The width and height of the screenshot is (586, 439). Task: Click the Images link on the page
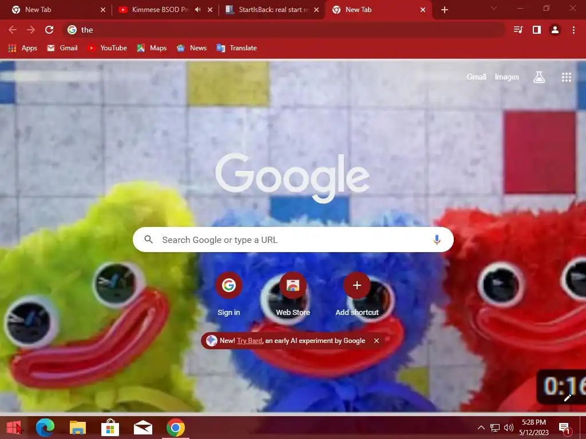[x=507, y=77]
